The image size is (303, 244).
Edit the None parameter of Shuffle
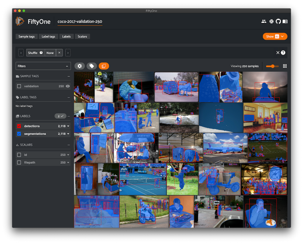click(x=50, y=52)
